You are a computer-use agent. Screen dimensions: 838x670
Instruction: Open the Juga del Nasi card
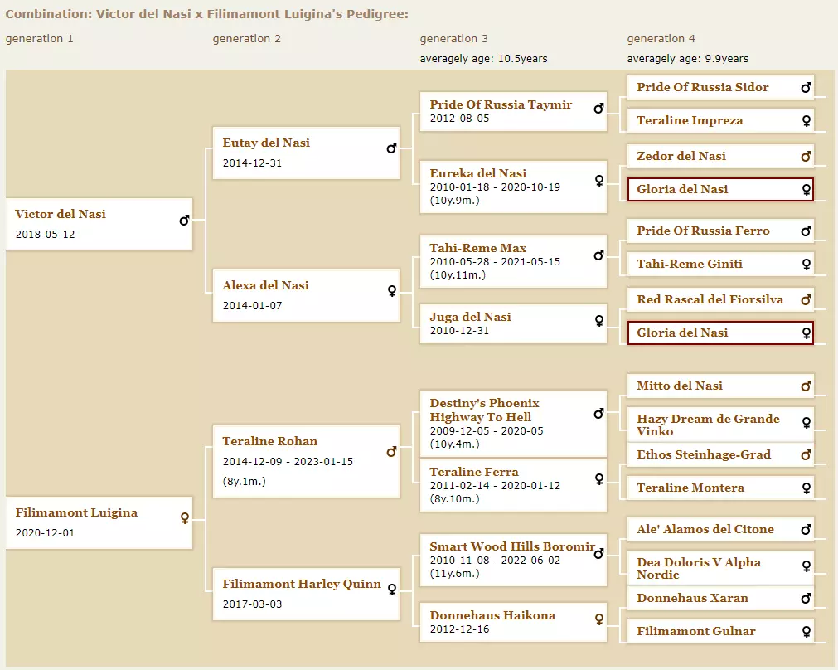pos(513,323)
